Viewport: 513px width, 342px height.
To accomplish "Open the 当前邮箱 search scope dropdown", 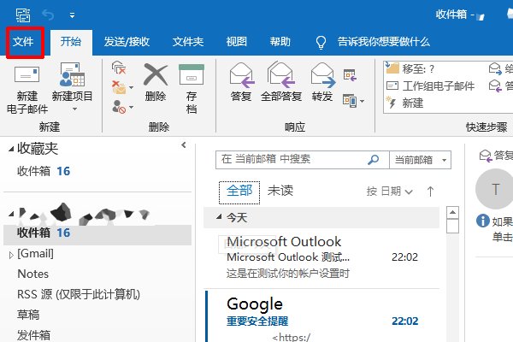I will 421,160.
